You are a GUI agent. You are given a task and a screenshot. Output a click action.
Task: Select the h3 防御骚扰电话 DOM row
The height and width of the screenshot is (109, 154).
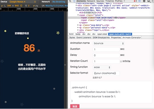point(90,13)
